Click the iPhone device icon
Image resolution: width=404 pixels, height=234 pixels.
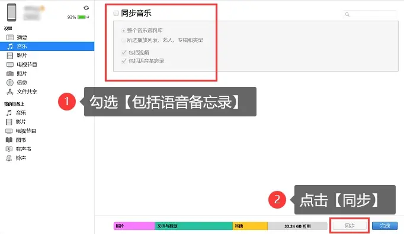(12, 12)
